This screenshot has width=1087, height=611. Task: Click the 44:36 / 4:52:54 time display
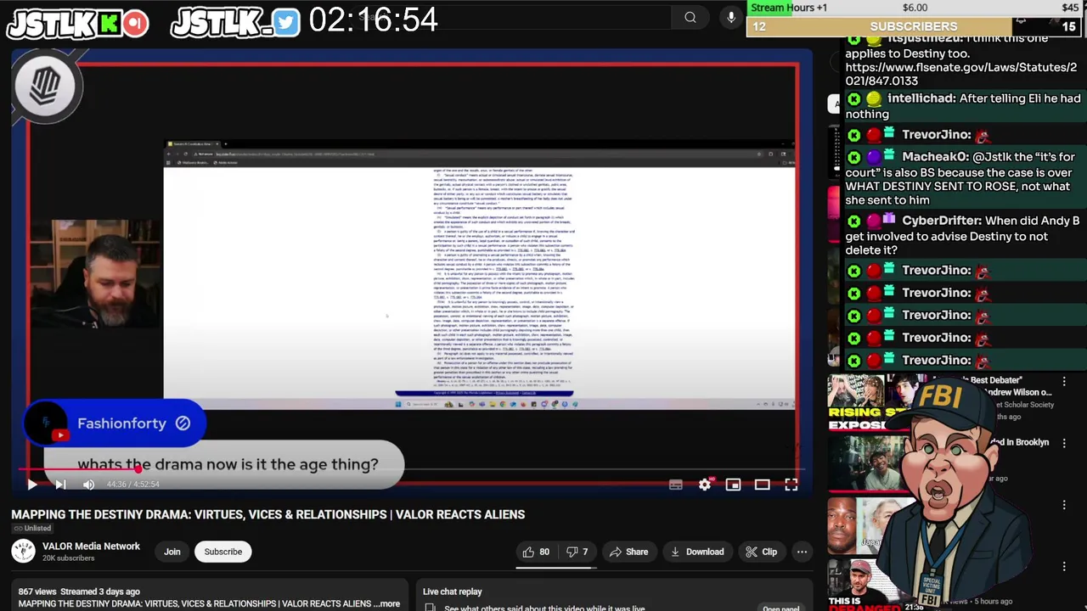132,485
